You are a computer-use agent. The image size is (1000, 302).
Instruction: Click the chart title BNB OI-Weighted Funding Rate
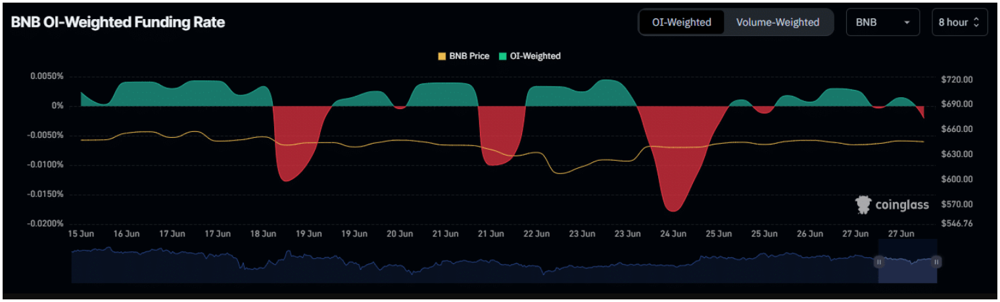118,22
